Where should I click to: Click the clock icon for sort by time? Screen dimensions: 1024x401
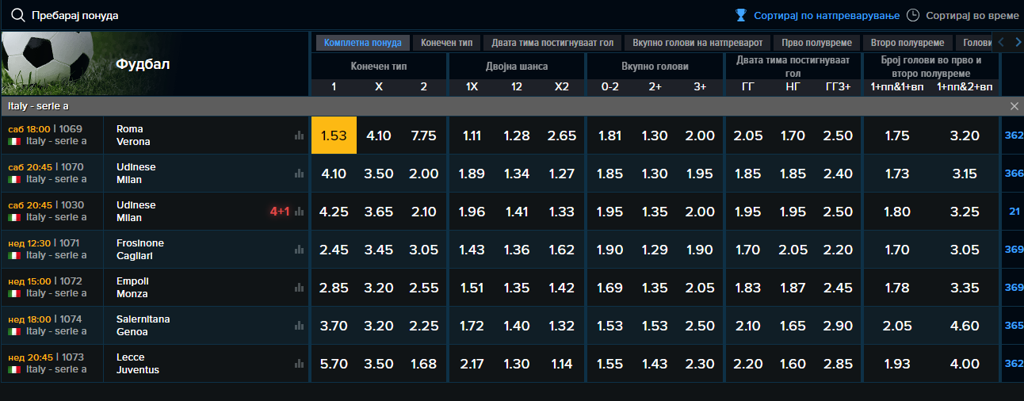tap(913, 15)
